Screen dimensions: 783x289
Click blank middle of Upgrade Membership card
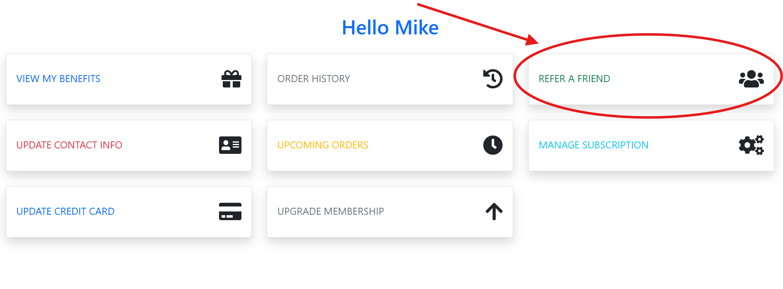(x=434, y=211)
